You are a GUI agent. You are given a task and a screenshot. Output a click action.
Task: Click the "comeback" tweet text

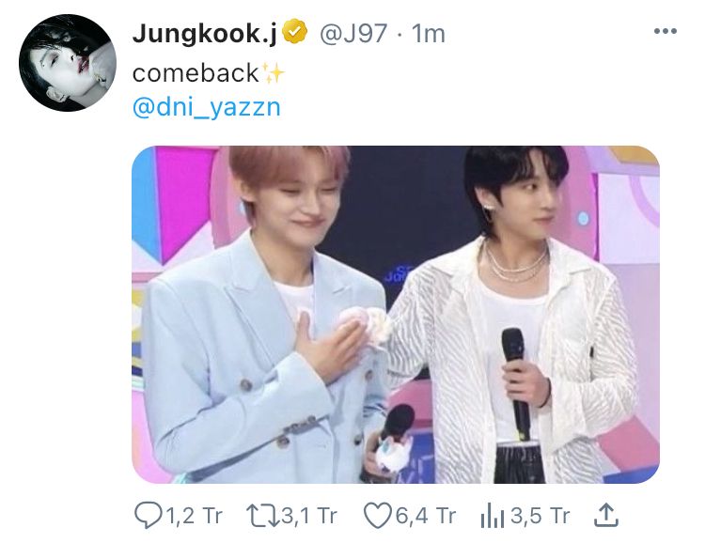[x=196, y=73]
